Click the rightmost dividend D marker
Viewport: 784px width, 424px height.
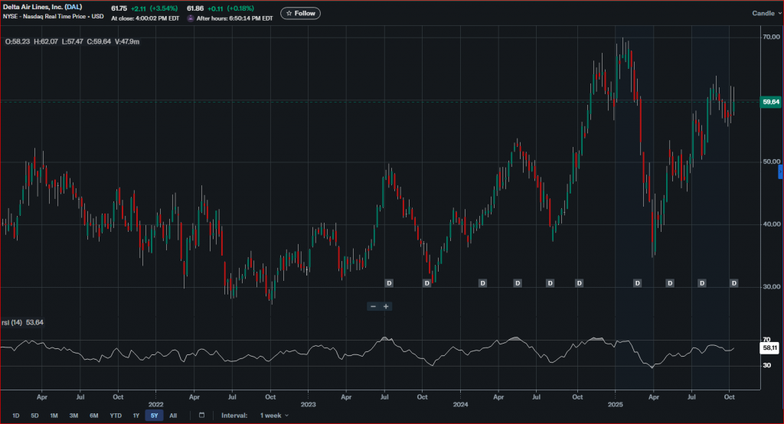pyautogui.click(x=733, y=283)
